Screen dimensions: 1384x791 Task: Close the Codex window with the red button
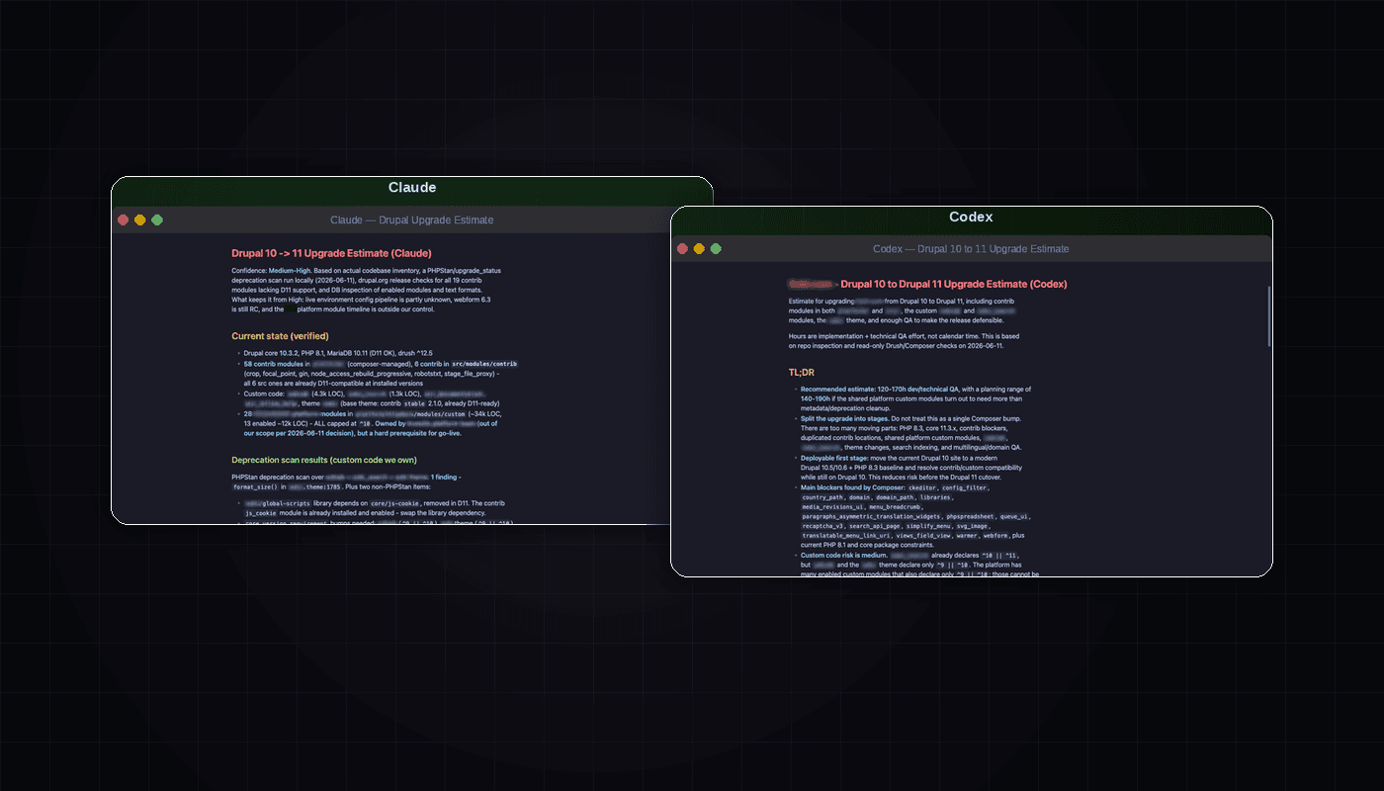pyautogui.click(x=682, y=248)
